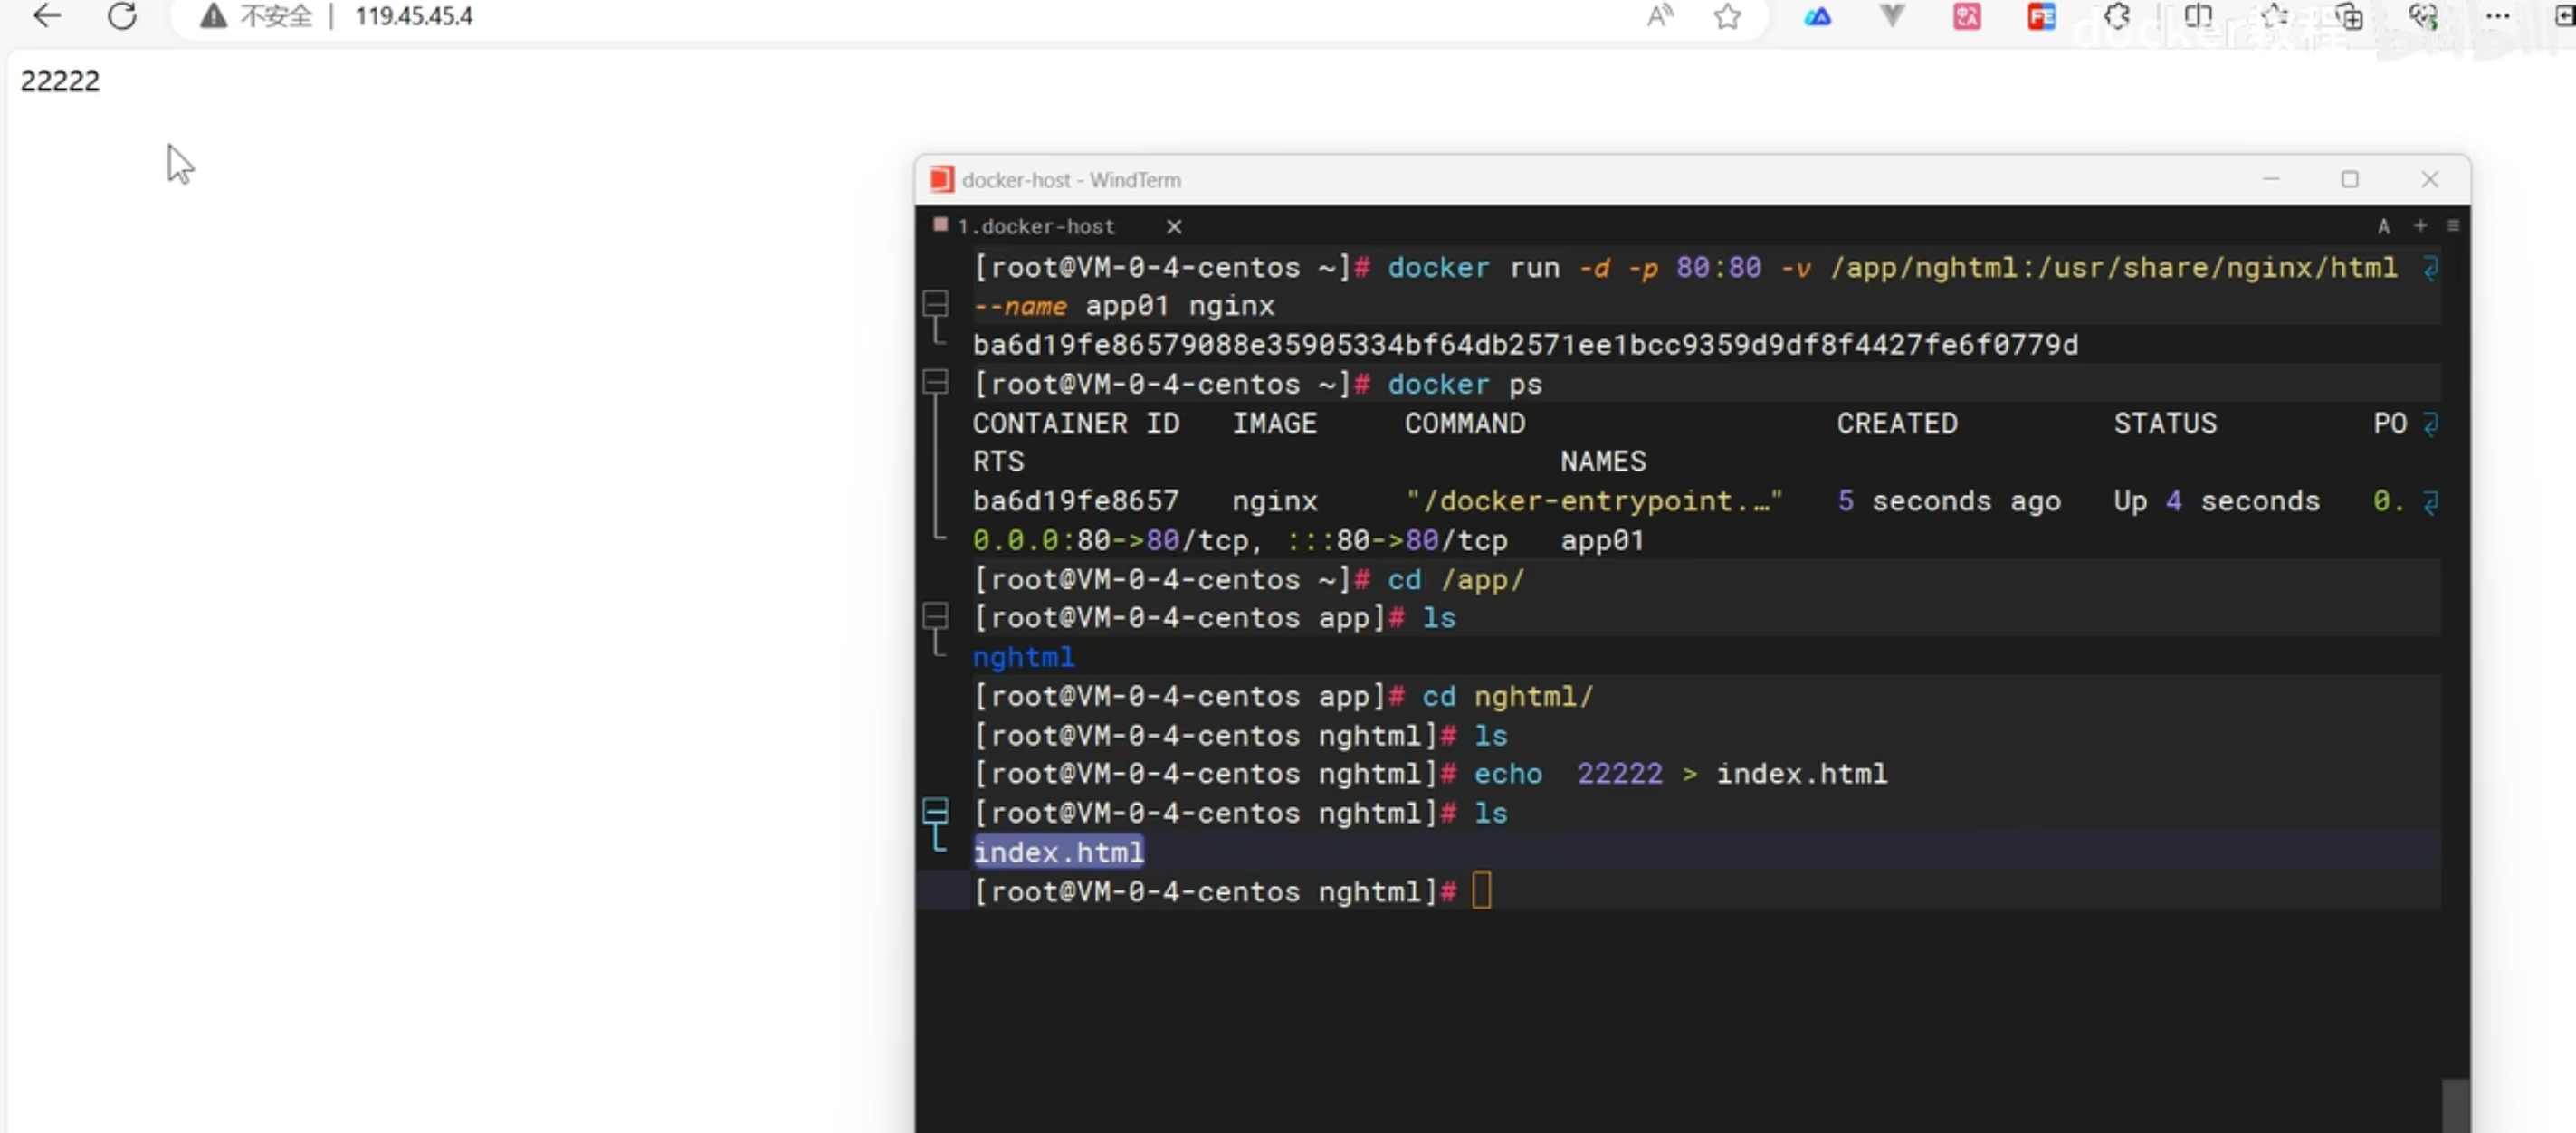Screen dimensions: 2576x1133
Task: Add this page to favorites
Action: click(1727, 16)
